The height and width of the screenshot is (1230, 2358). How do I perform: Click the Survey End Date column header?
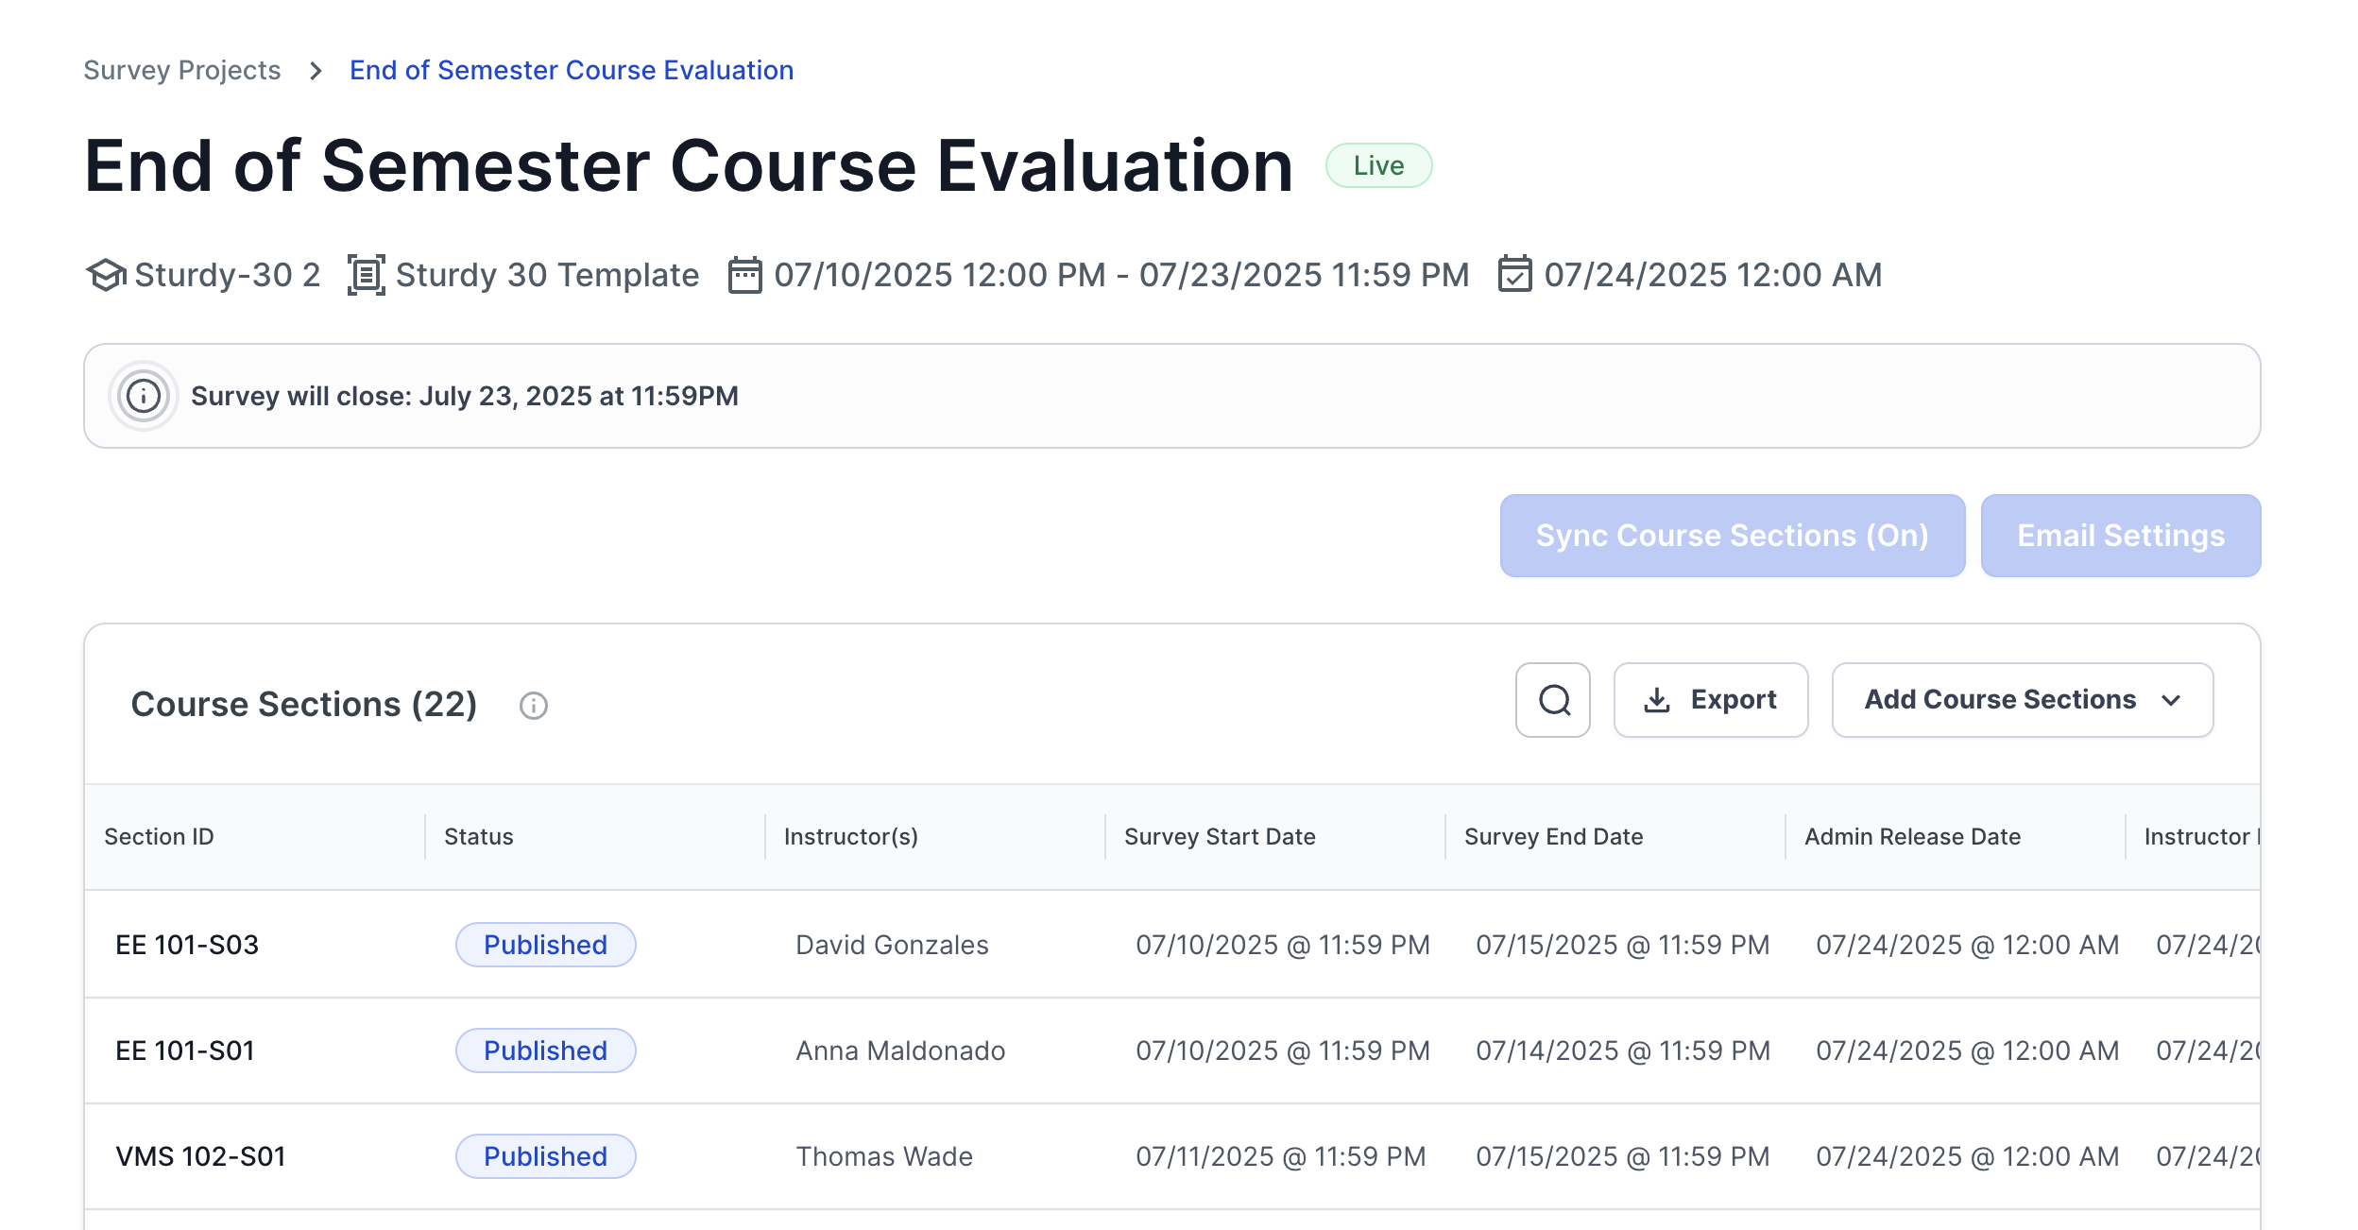(1553, 837)
